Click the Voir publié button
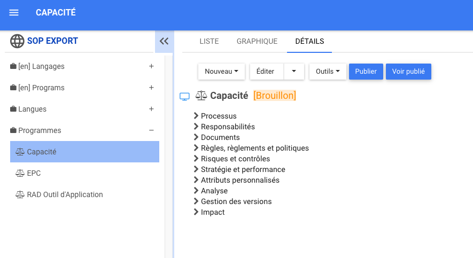This screenshot has height=258, width=473. [x=408, y=72]
